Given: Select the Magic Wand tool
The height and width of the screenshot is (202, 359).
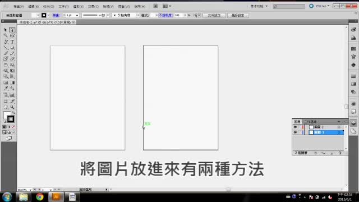Looking at the screenshot, I should pyautogui.click(x=6, y=36).
